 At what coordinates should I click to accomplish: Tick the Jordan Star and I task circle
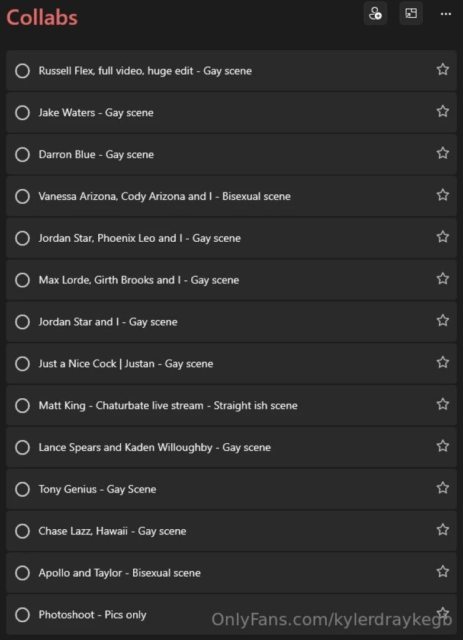(22, 322)
